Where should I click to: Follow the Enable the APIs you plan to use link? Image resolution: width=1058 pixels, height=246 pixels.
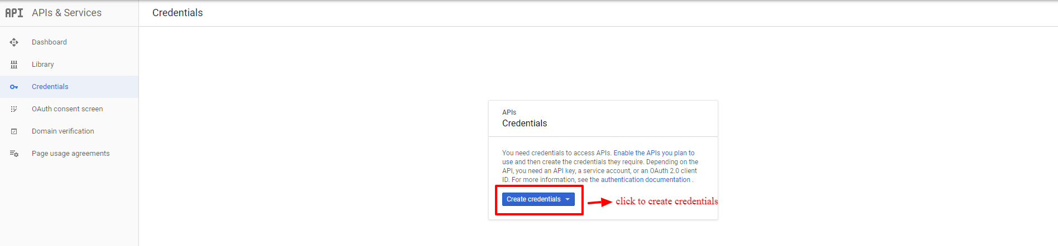(598, 158)
